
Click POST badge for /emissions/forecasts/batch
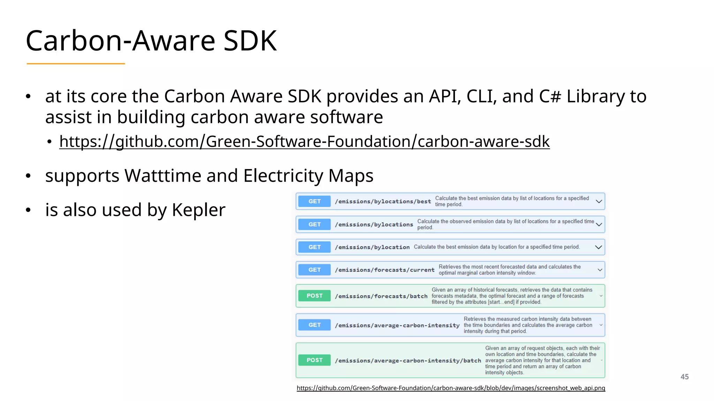coord(314,296)
